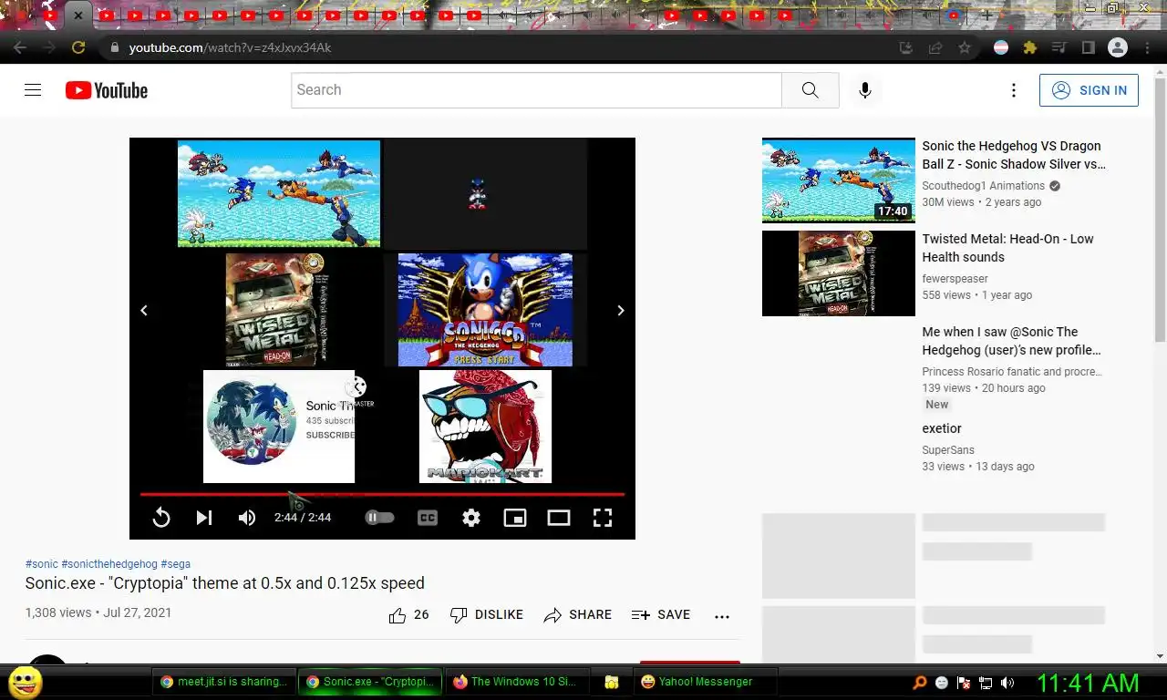Start voice search with the microphone
Viewport: 1167px width, 700px height.
pyautogui.click(x=865, y=90)
